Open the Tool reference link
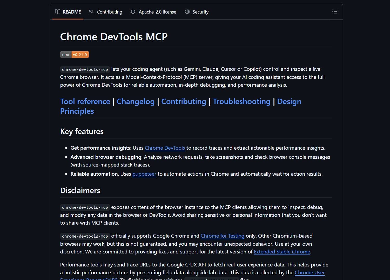 click(x=85, y=101)
